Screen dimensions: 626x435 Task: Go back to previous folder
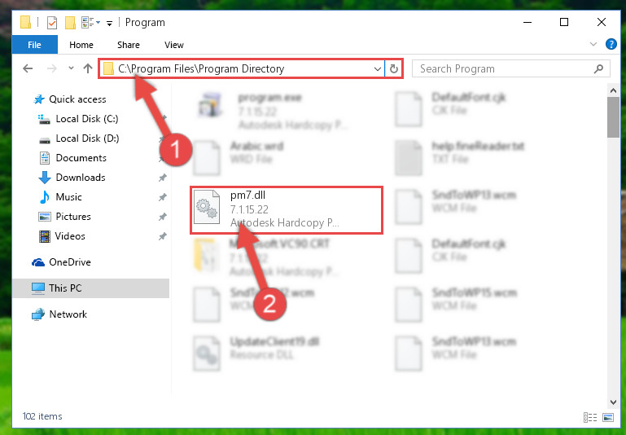click(28, 68)
